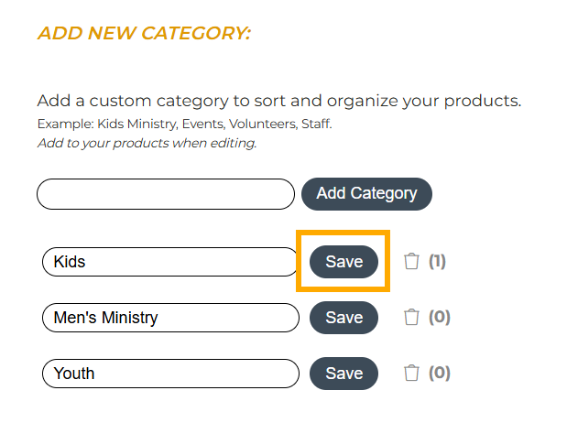This screenshot has height=423, width=567.
Task: Save the Men's Ministry category
Action: (x=343, y=318)
